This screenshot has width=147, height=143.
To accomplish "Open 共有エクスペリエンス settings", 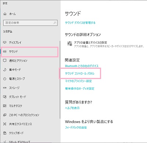I will (x=20, y=124).
